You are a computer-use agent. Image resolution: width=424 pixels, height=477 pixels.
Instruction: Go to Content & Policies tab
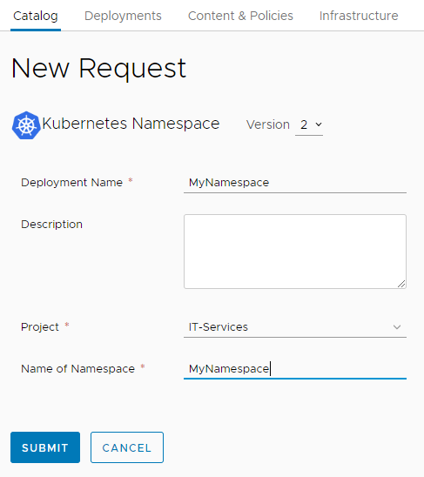(240, 16)
